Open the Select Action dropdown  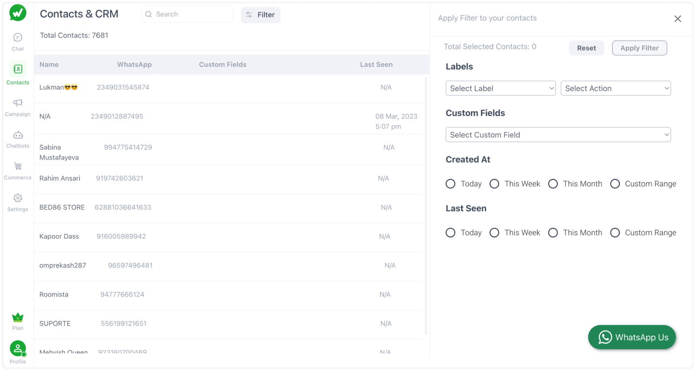tap(615, 88)
